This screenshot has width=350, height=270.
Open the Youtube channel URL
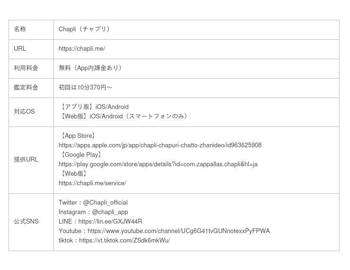pos(179,231)
